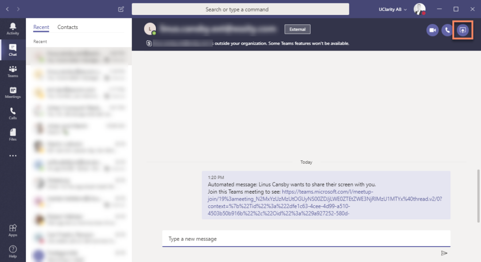Go to Teams in the sidebar

coord(13,71)
